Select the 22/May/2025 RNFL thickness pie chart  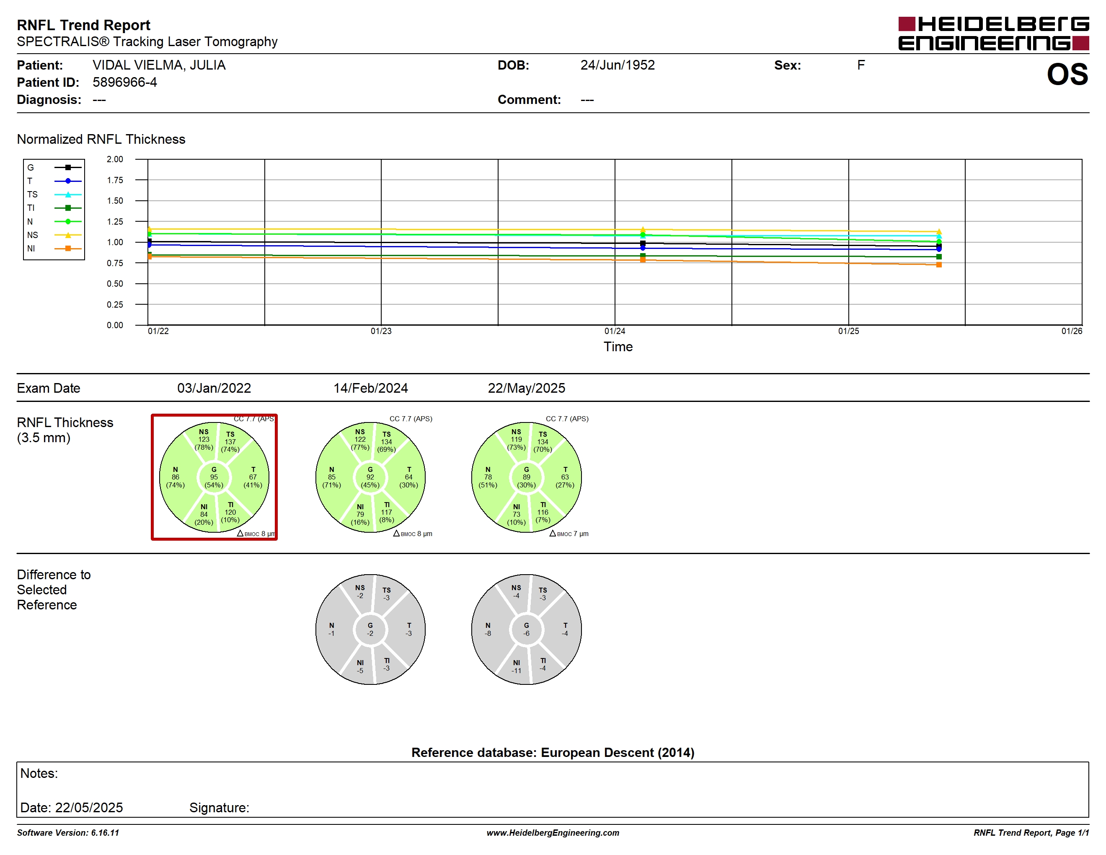(526, 477)
